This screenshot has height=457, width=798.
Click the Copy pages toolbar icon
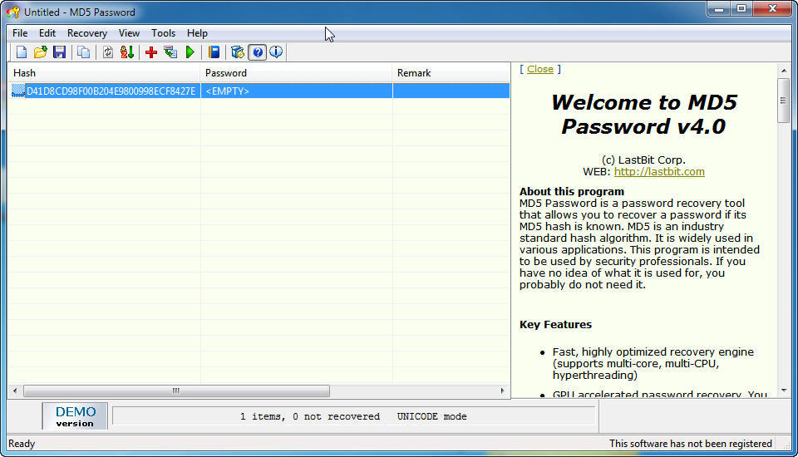coord(83,52)
